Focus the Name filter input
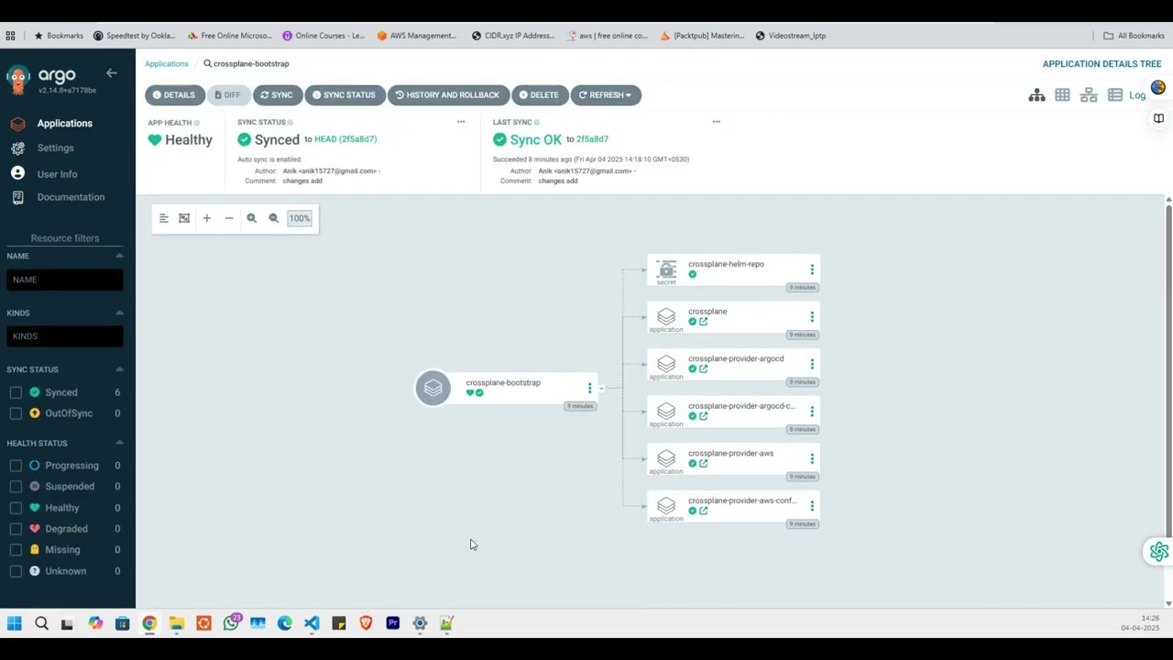 tap(65, 280)
